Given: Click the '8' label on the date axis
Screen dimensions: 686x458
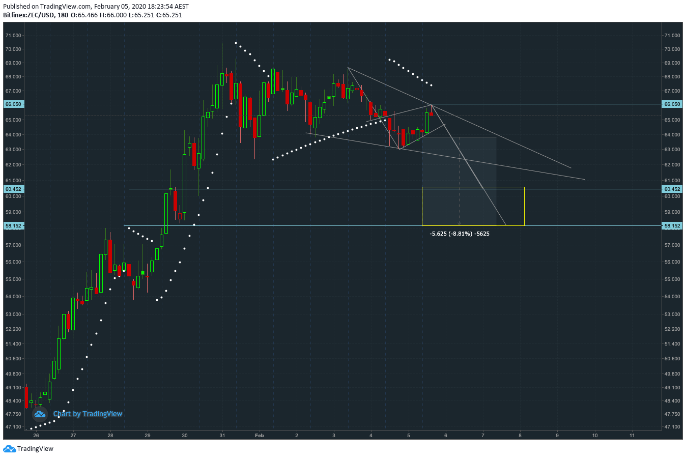Looking at the screenshot, I should tap(520, 435).
